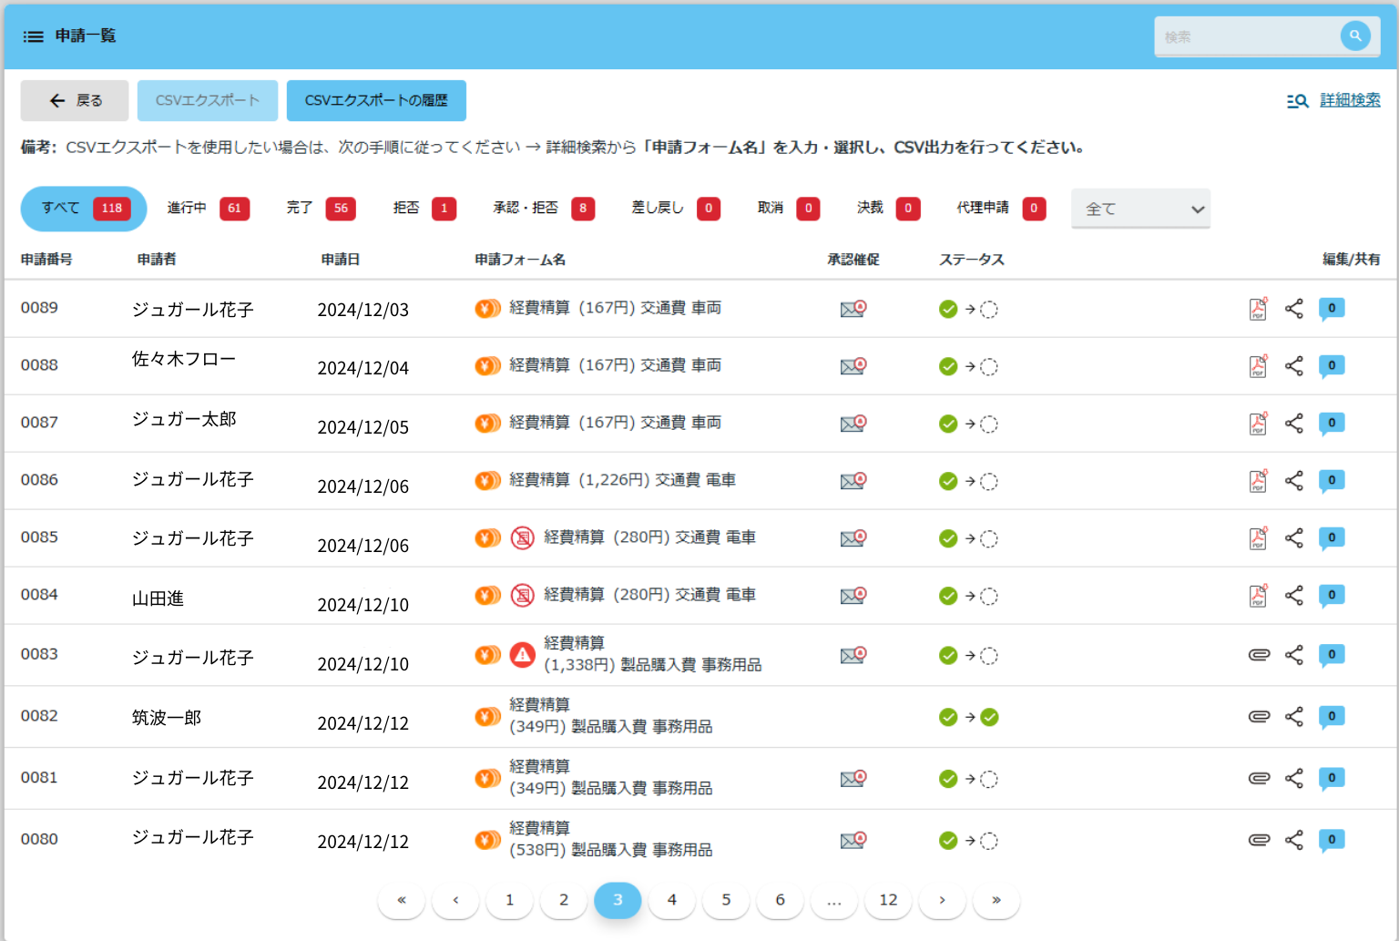Viewport: 1399px width, 941px height.
Task: Open CSVエクスポートの履歴
Action: [x=376, y=100]
